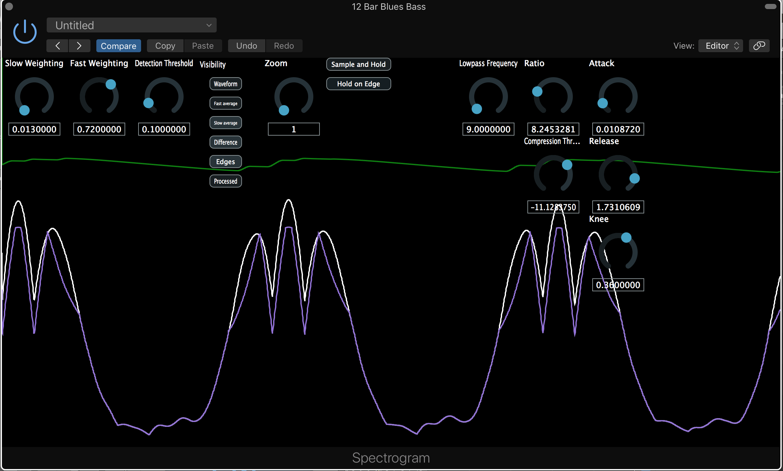Click the Lowpass Frequency knob

pos(488,96)
